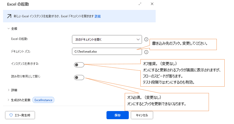This screenshot has height=124, width=234.
Task: Click the 読み取り専用として開く label
Action: 26,76
